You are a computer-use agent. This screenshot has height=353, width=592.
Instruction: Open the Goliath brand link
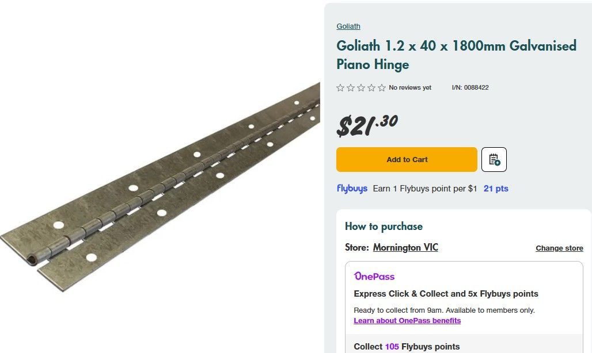tap(348, 26)
